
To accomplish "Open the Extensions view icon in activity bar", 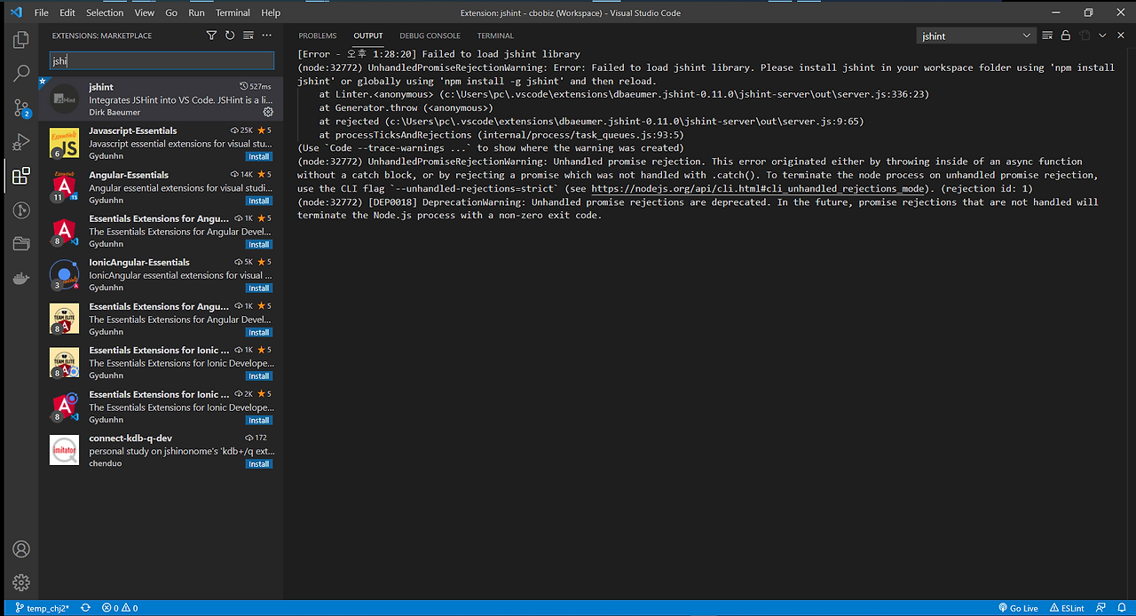I will click(x=20, y=175).
